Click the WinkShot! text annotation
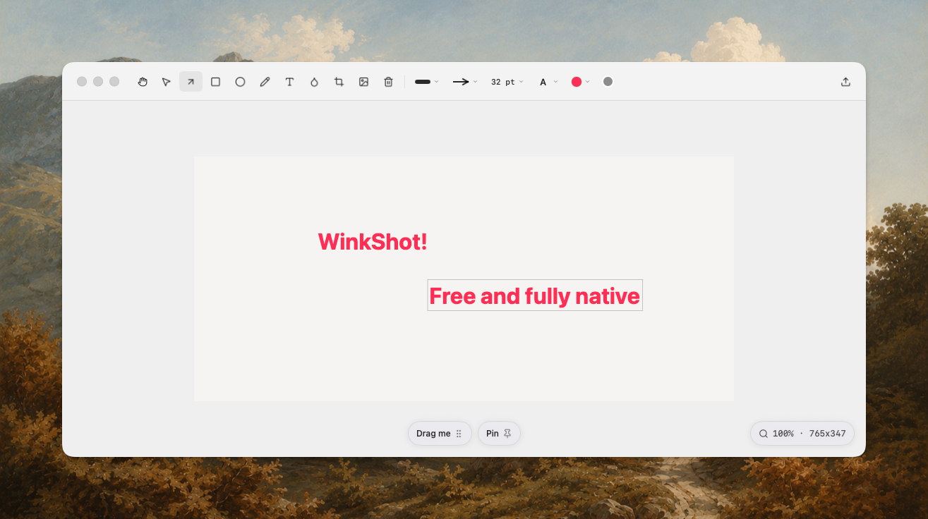This screenshot has height=519, width=928. [373, 242]
